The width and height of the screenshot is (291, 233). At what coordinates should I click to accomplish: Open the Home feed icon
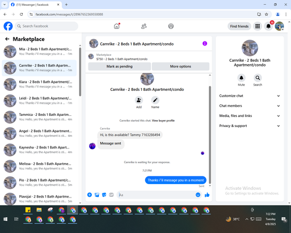(x=116, y=26)
